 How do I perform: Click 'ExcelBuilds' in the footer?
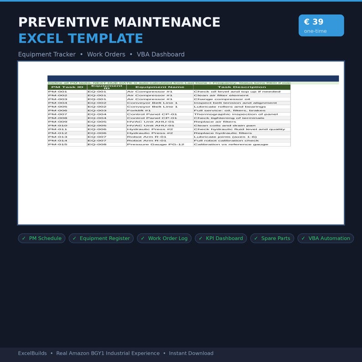tap(32, 353)
